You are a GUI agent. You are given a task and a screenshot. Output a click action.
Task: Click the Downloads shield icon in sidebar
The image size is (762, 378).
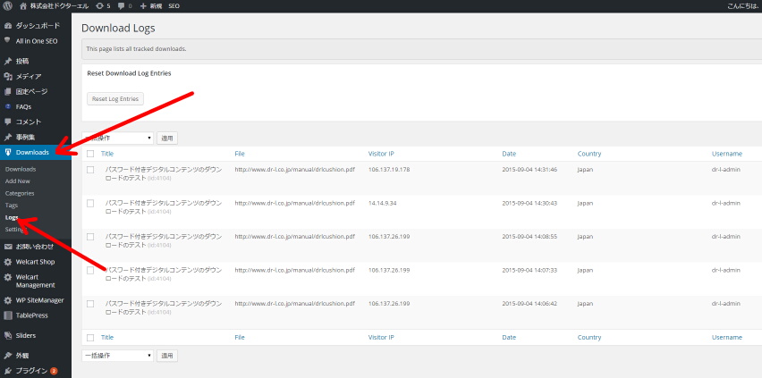[8, 152]
